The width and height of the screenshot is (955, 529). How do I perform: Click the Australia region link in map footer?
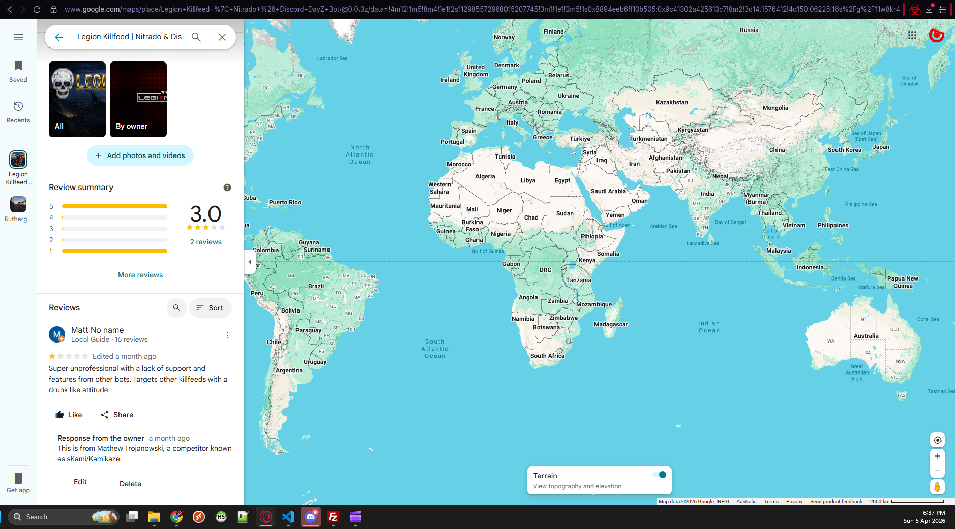point(746,502)
